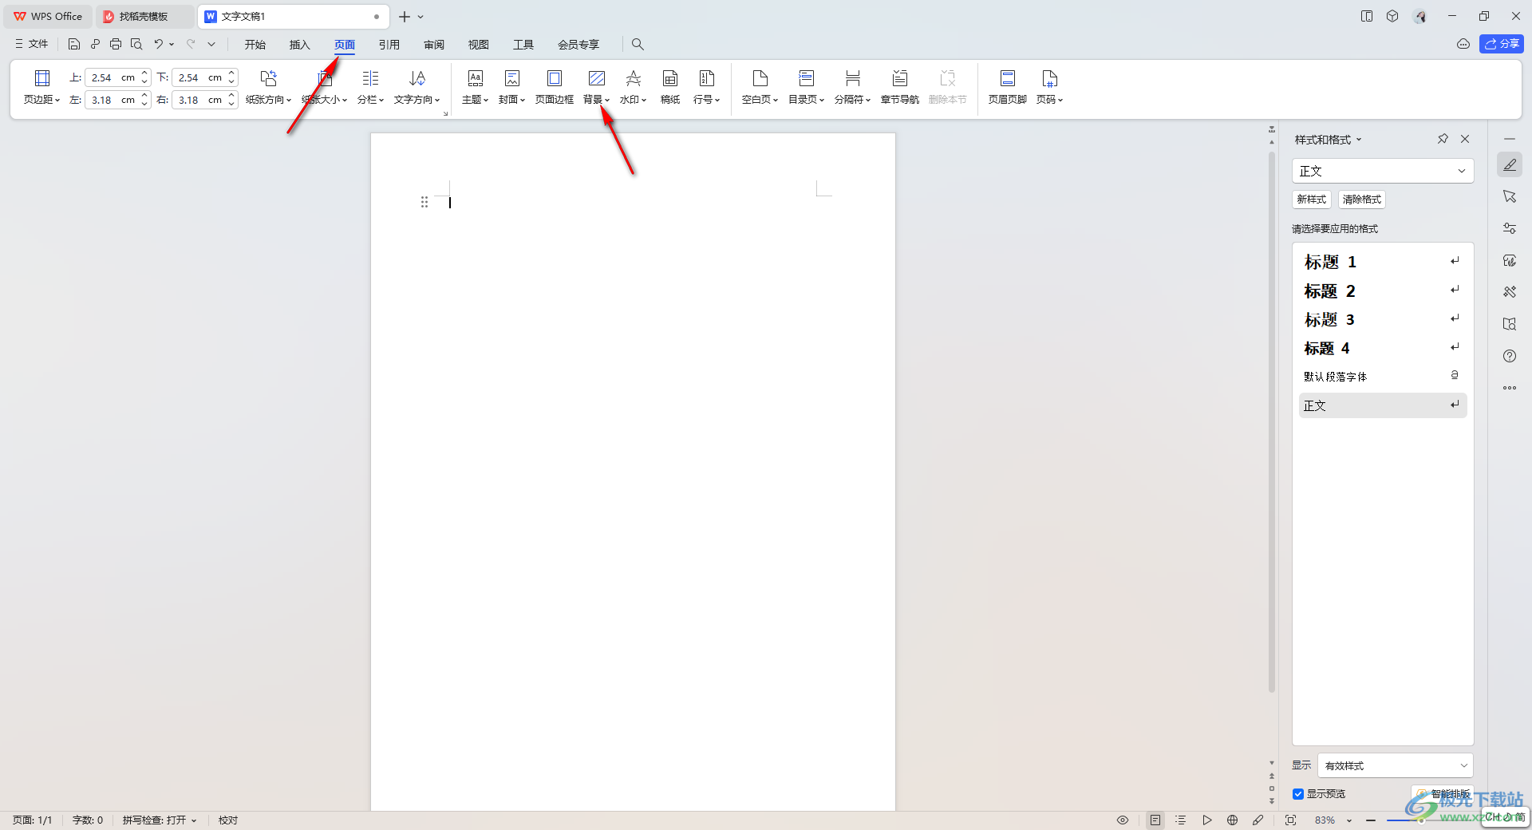The image size is (1532, 830).
Task: Switch to the 开始 ribbon tab
Action: (x=255, y=44)
